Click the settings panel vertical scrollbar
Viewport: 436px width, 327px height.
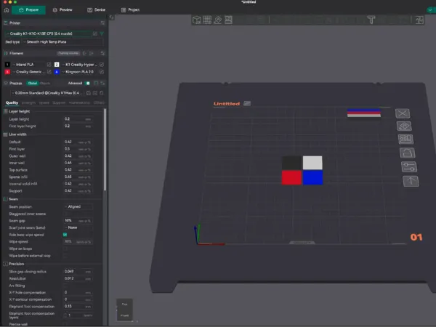105,150
